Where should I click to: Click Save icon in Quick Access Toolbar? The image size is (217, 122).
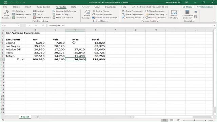pyautogui.click(x=5, y=2)
